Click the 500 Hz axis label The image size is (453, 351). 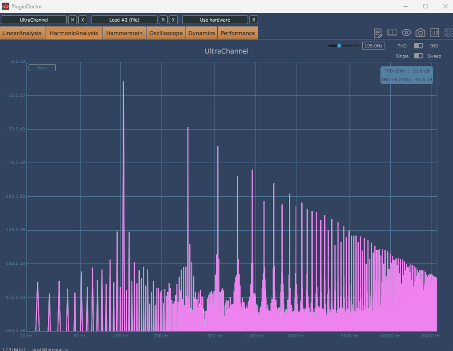[215, 336]
